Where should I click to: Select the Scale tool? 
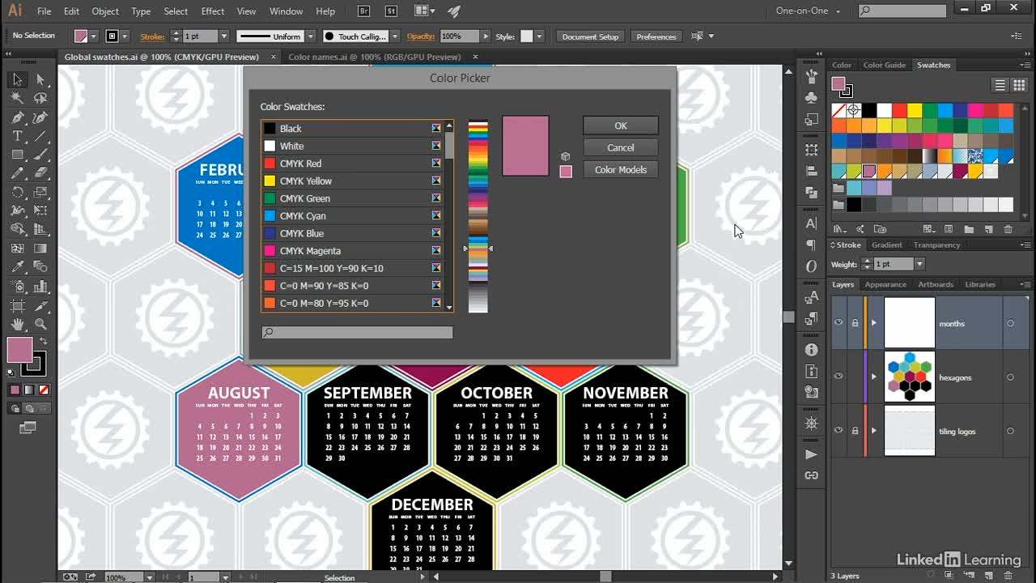40,193
